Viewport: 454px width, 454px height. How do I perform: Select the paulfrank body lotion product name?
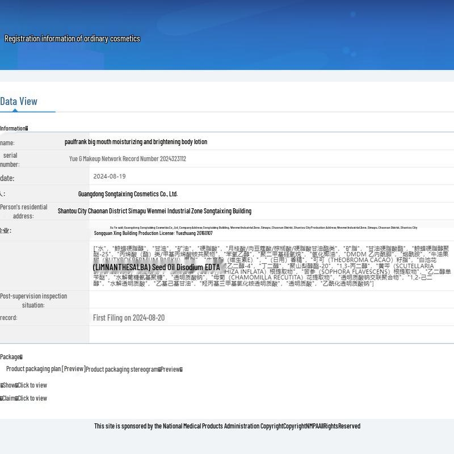pyautogui.click(x=136, y=142)
